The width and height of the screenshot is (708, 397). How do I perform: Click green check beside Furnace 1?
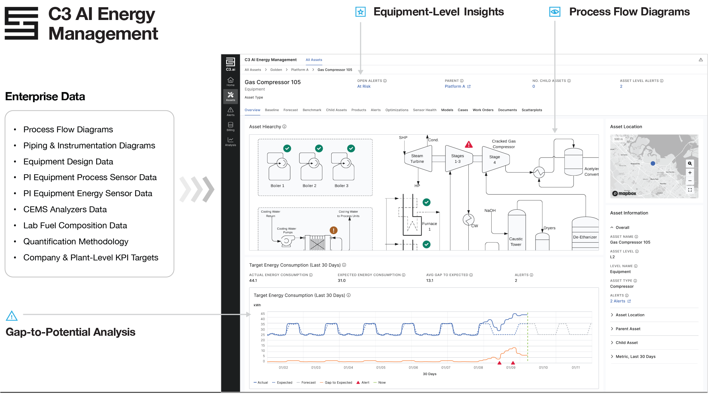tap(427, 202)
